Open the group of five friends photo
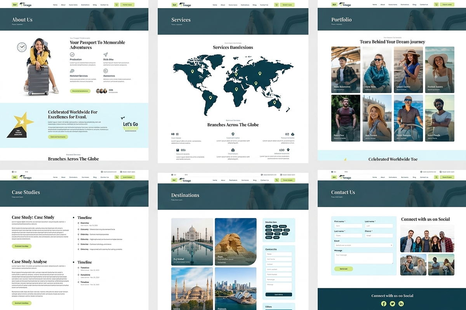Screen dimensions: 466x310 point(427,239)
